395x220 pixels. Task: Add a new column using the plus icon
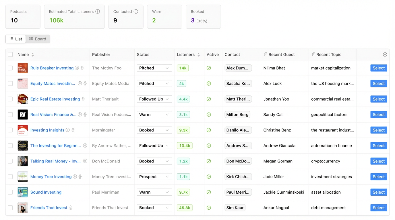(385, 54)
